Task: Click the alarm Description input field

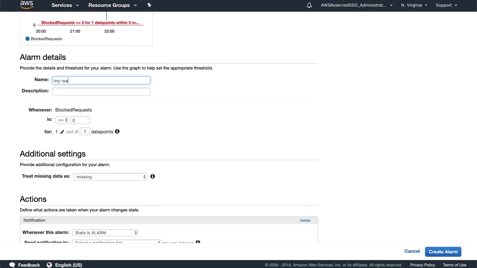Action: (x=101, y=92)
